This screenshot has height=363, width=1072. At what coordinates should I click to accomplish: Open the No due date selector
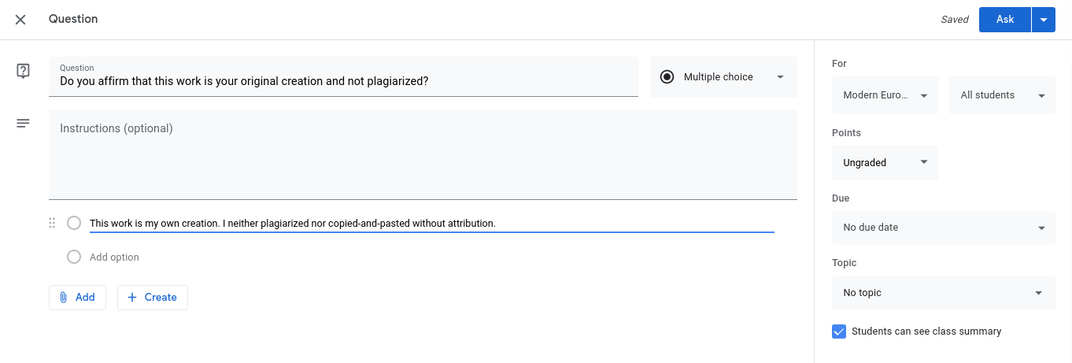(944, 228)
